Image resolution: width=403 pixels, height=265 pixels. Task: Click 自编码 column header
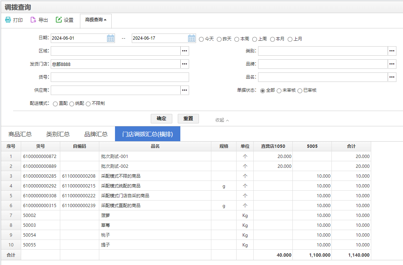[80, 146]
